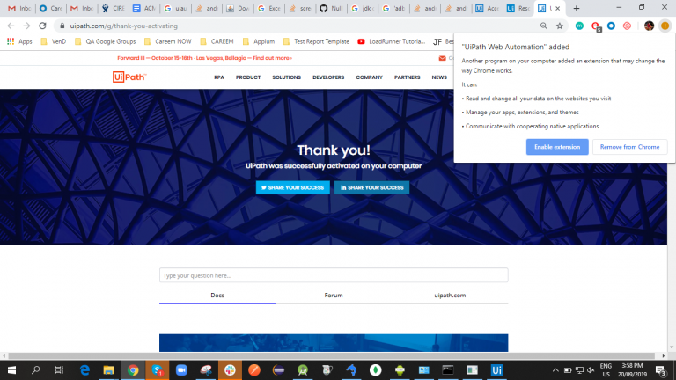Click Remove from Chrome button
Image resolution: width=676 pixels, height=380 pixels.
629,147
